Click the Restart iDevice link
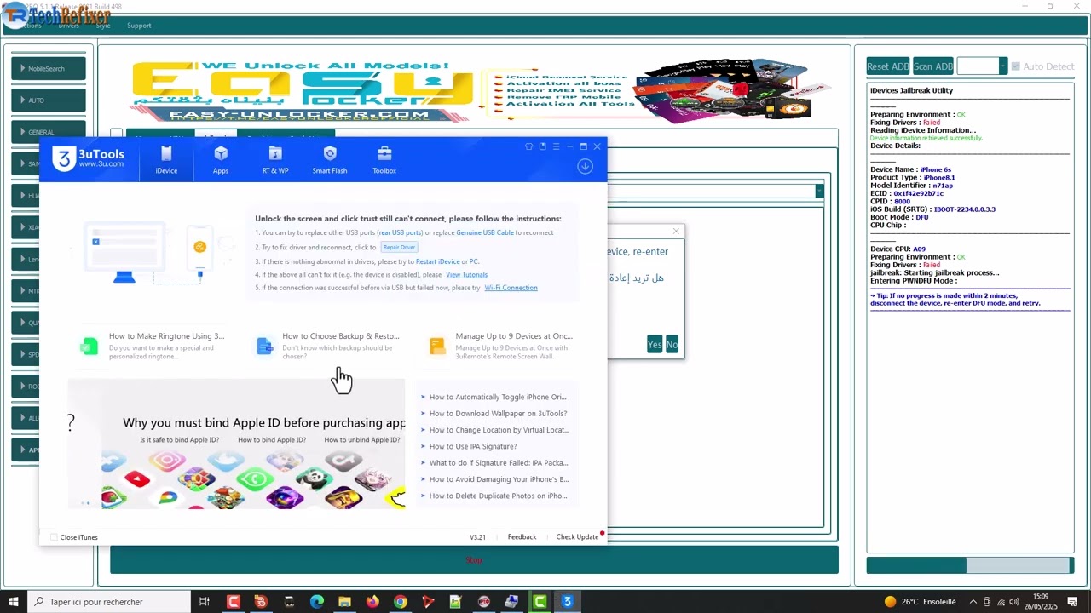Image resolution: width=1091 pixels, height=613 pixels. (437, 261)
